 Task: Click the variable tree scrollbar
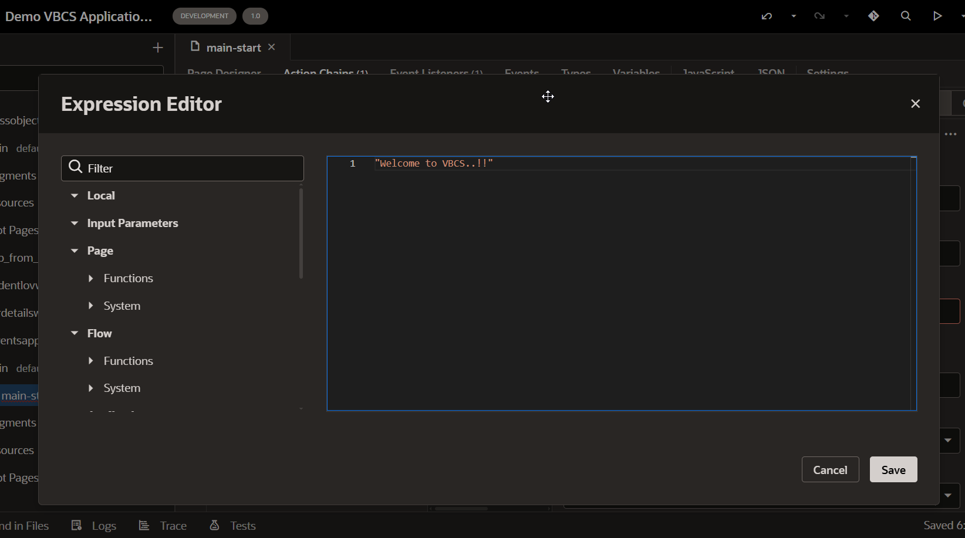(301, 233)
